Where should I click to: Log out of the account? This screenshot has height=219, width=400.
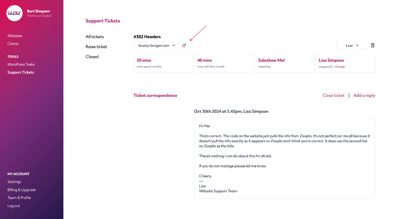tap(14, 206)
